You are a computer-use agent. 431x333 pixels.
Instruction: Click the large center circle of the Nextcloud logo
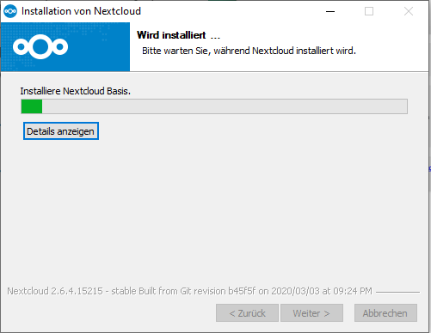pyautogui.click(x=40, y=46)
